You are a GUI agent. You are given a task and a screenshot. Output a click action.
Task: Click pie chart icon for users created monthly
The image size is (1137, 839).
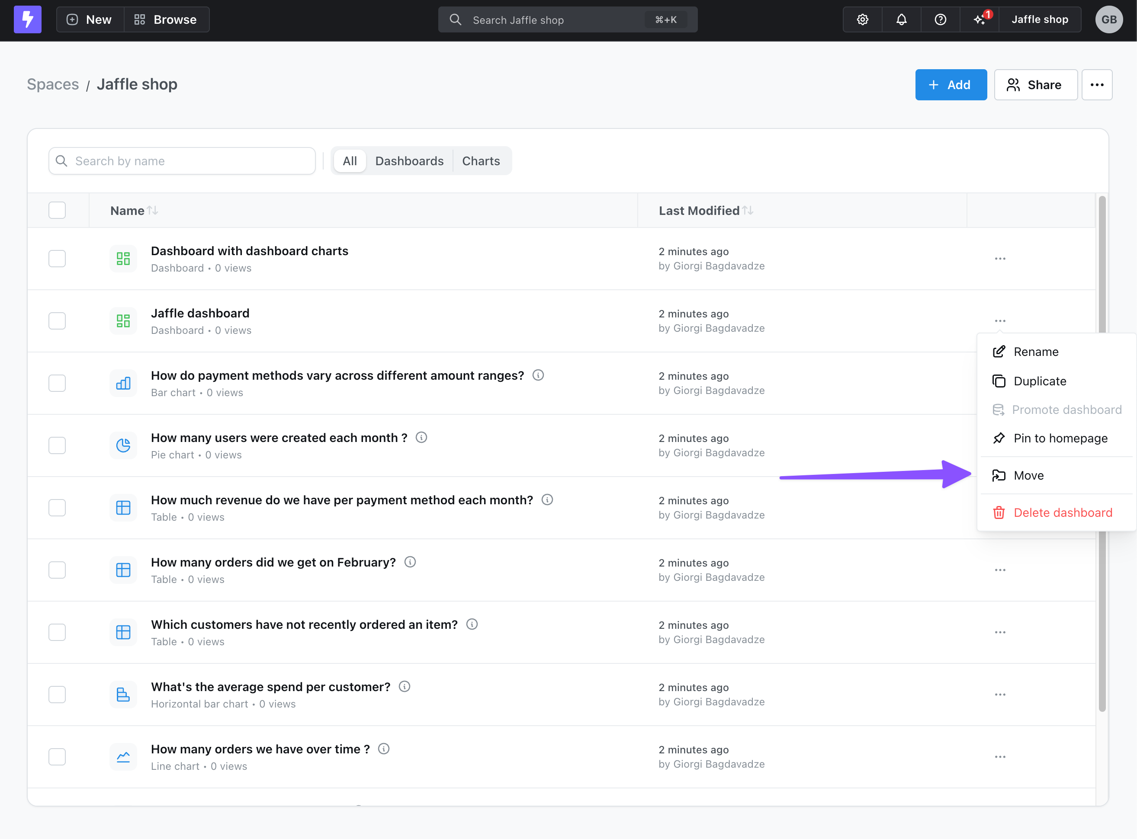coord(123,445)
